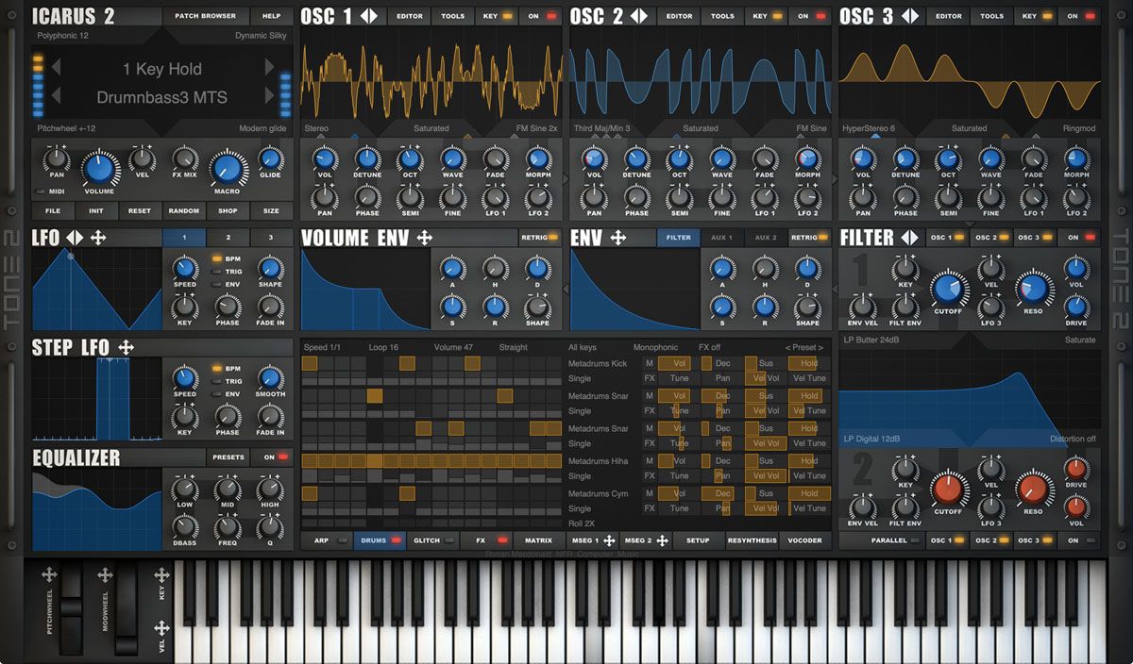Click the FILTER left/right arrows icon
The width and height of the screenshot is (1133, 664).
(909, 238)
